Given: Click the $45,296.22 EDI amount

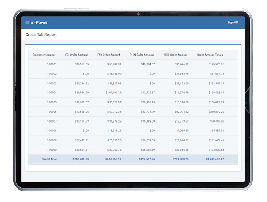Looking at the screenshot, I should 82,83.
